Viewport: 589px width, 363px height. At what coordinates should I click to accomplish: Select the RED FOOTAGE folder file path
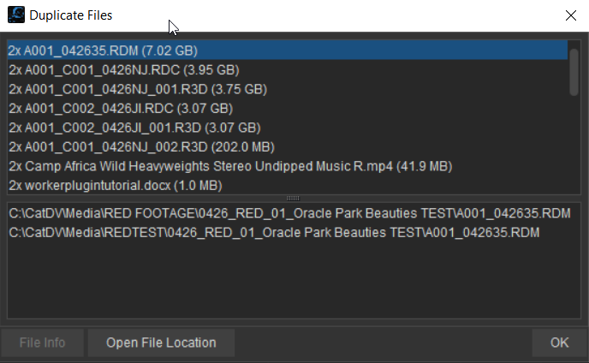coord(289,213)
